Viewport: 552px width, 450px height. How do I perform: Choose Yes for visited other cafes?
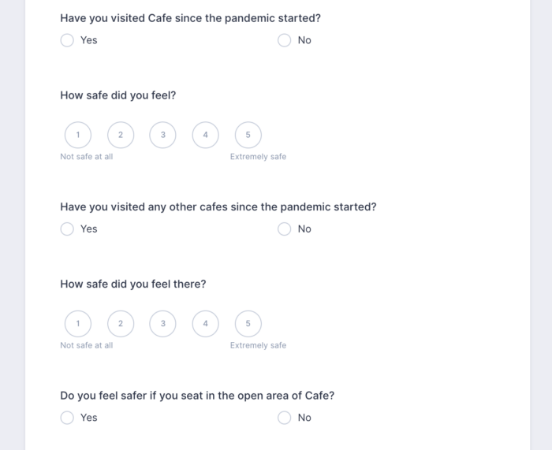pyautogui.click(x=67, y=229)
